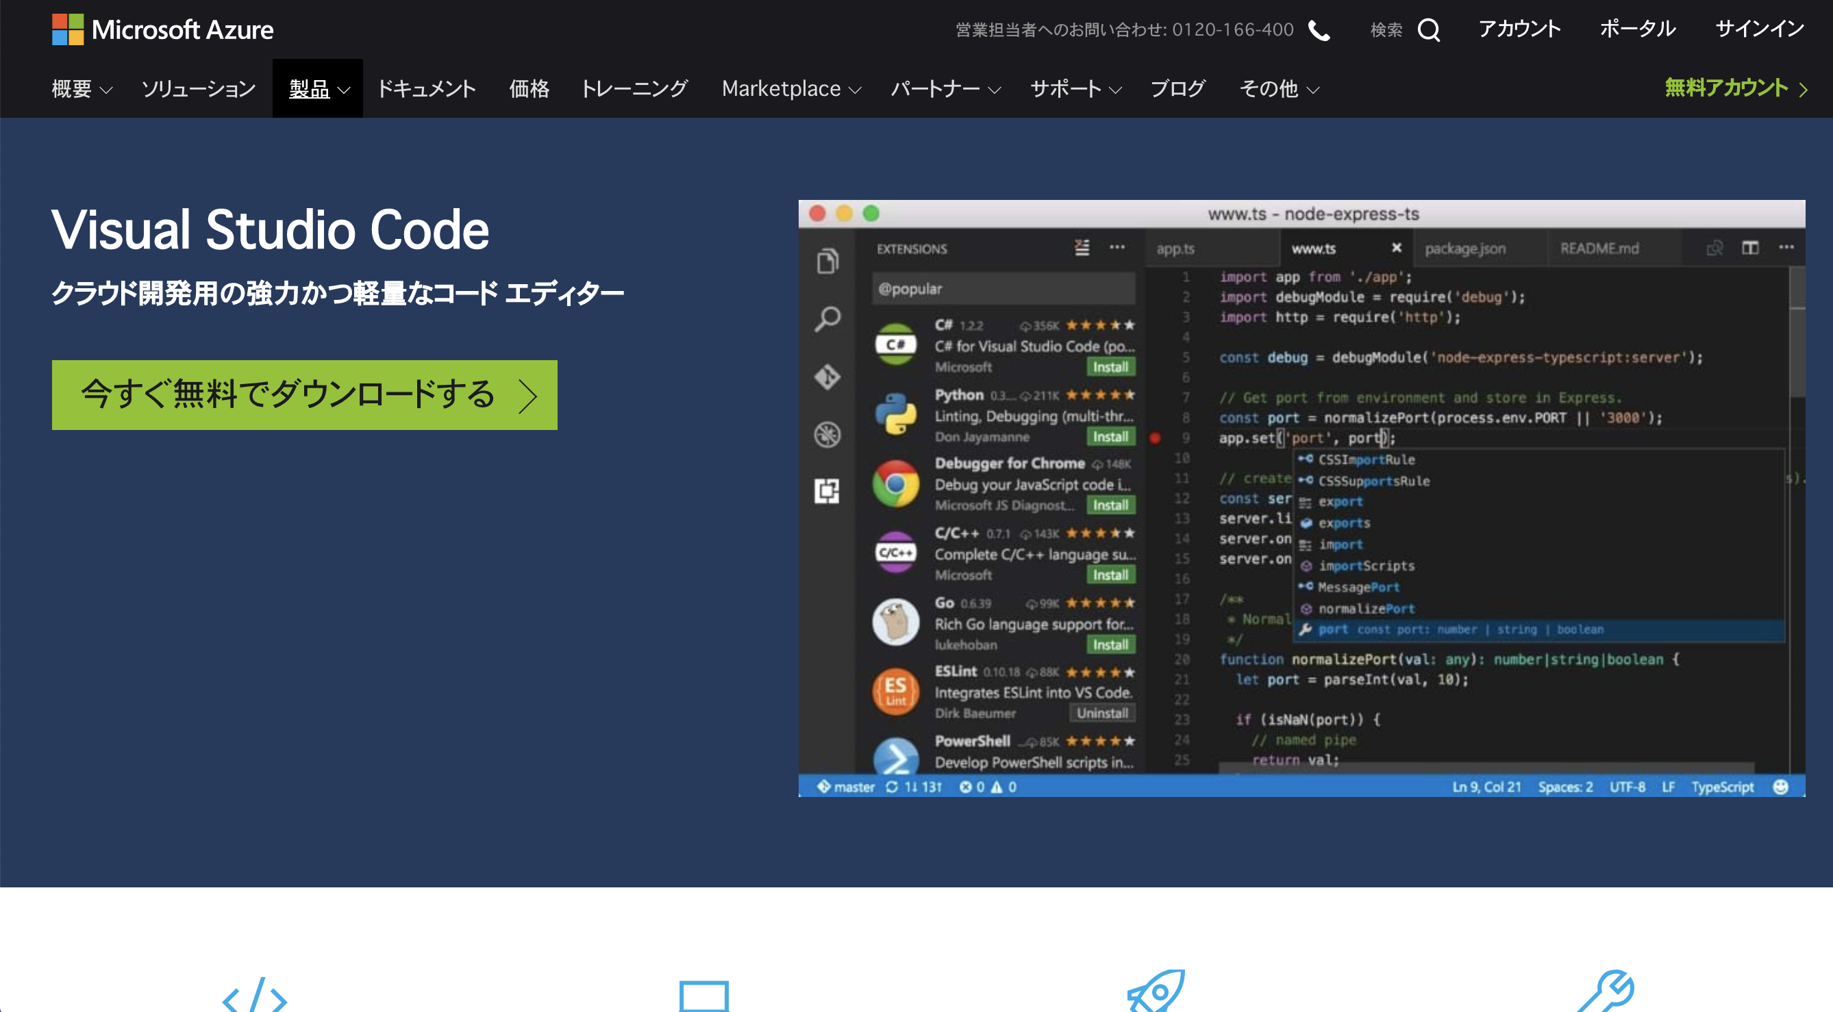Click the C# extension logo icon
Viewport: 1833px width, 1012px height.
click(x=896, y=345)
